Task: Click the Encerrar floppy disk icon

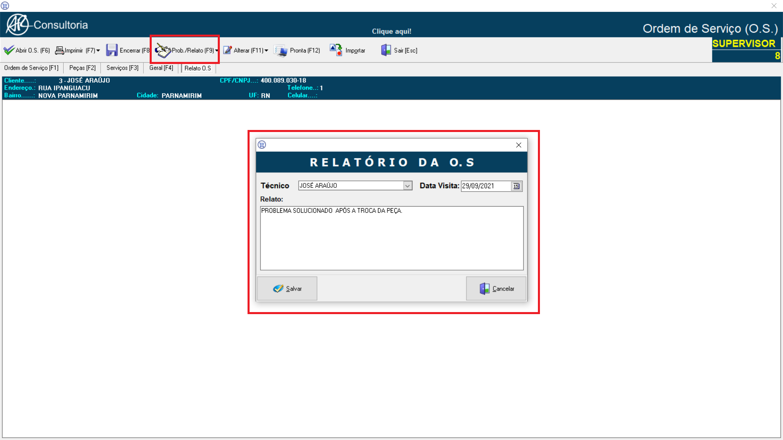Action: pos(112,50)
